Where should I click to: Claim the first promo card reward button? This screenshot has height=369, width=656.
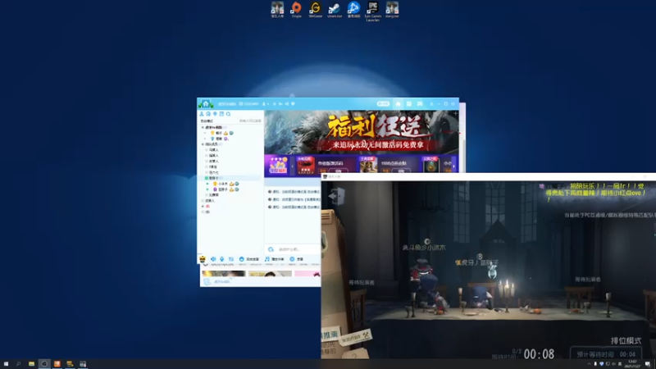pos(338,171)
